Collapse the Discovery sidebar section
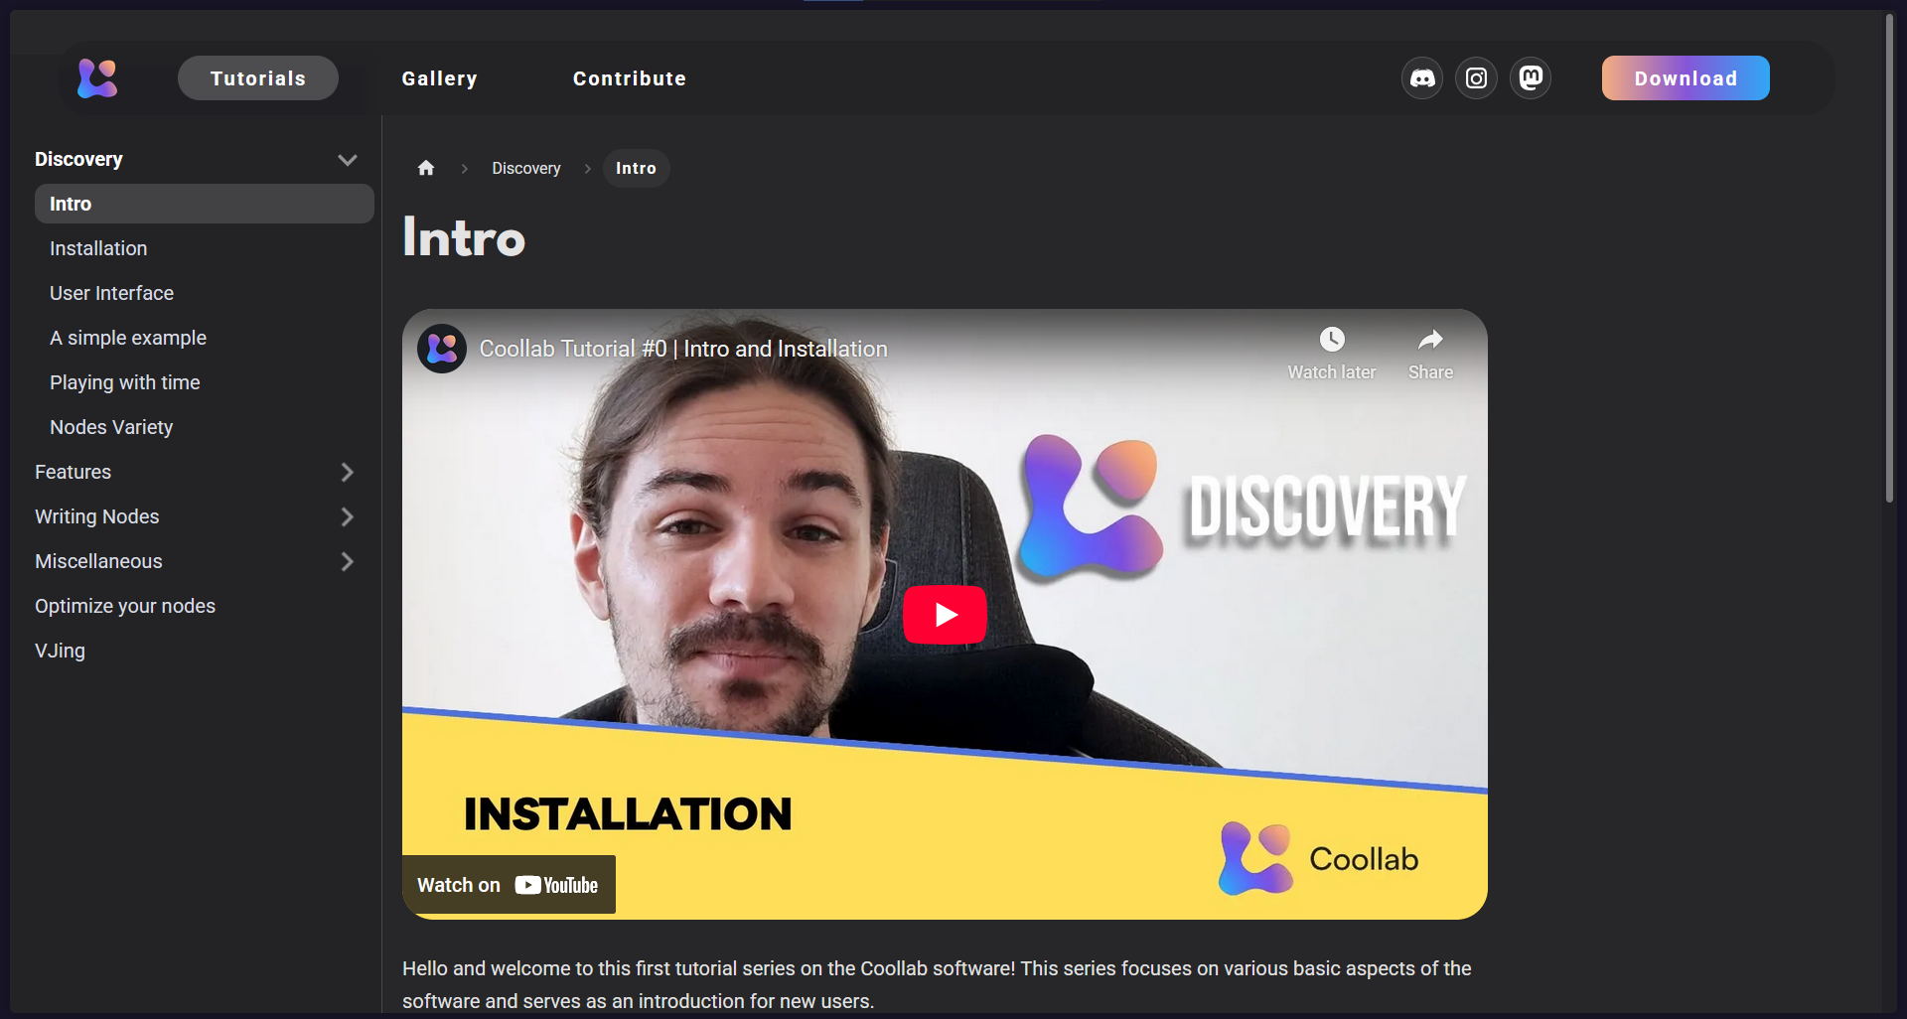The width and height of the screenshot is (1907, 1019). (347, 160)
